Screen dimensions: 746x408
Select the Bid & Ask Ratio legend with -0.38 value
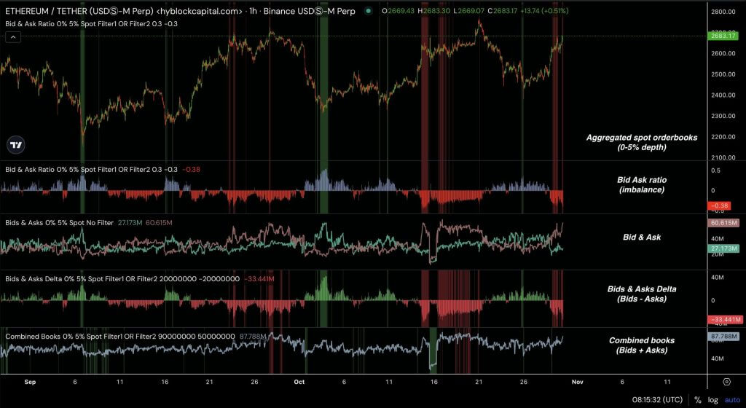pos(102,169)
